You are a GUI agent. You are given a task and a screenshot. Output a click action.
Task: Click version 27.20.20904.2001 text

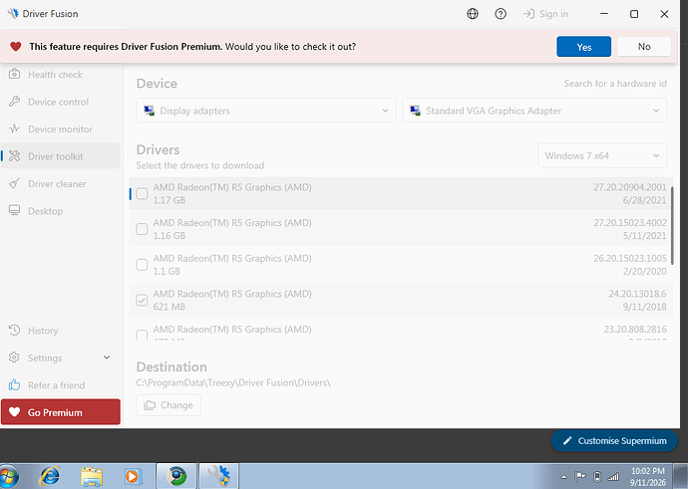coord(630,187)
